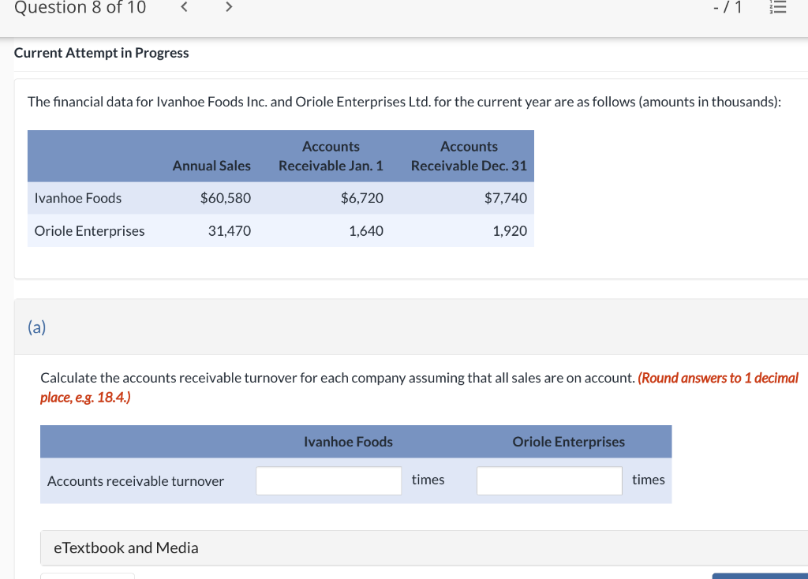Click the Current Attempt in Progress heading
This screenshot has width=808, height=579.
101,53
